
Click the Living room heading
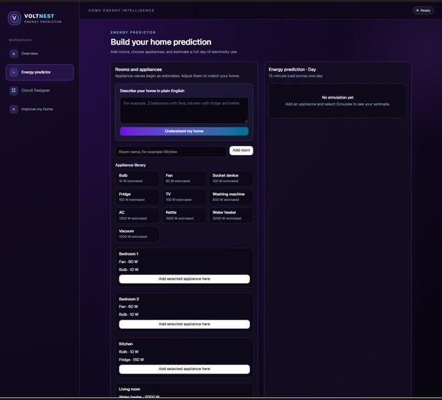click(x=129, y=390)
